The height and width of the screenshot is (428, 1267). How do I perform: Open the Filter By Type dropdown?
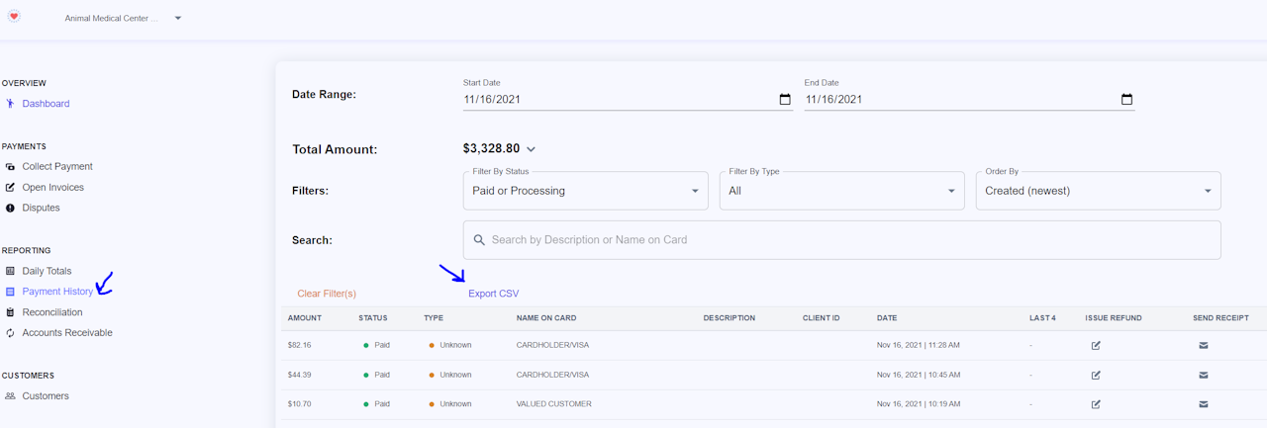click(841, 191)
